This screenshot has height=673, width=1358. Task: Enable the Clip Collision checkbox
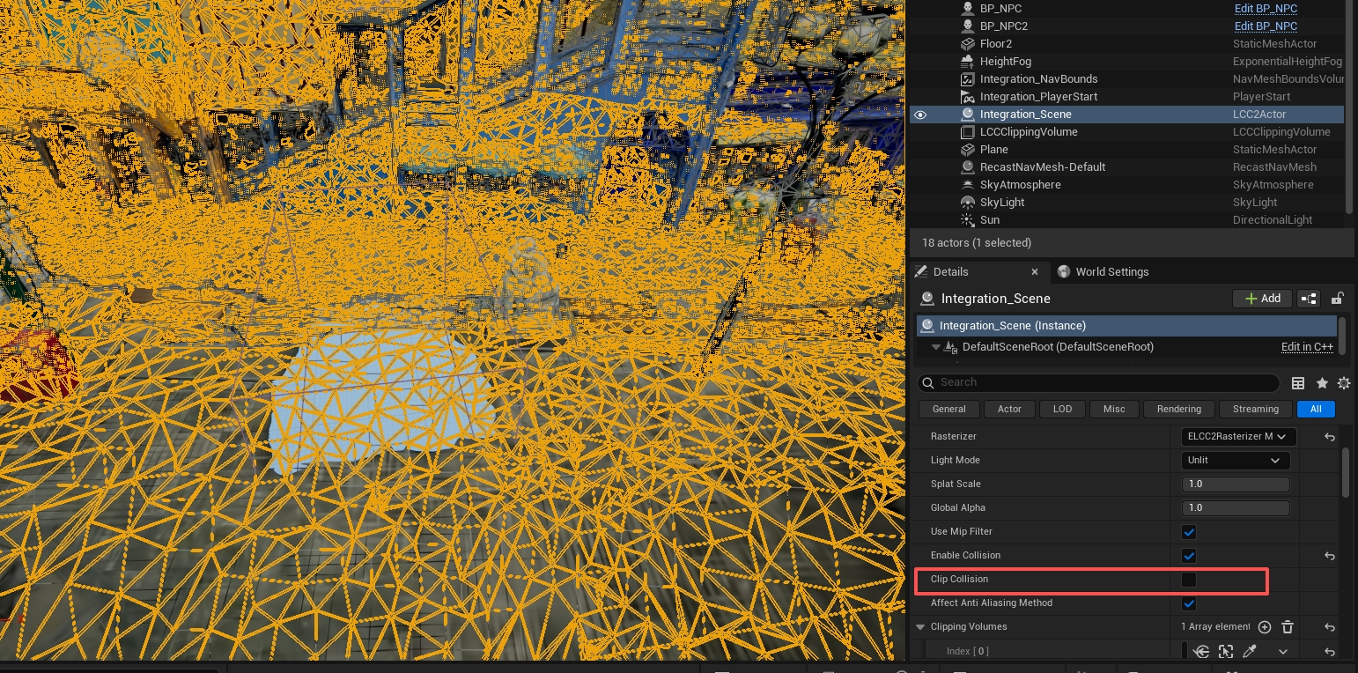click(x=1189, y=580)
